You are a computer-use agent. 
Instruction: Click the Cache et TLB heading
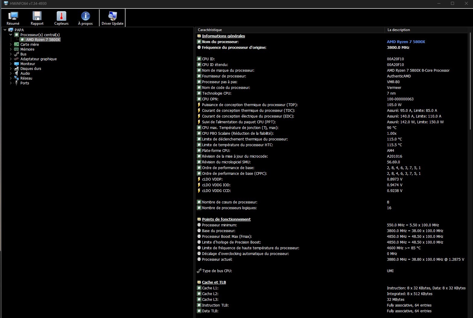coord(214,282)
